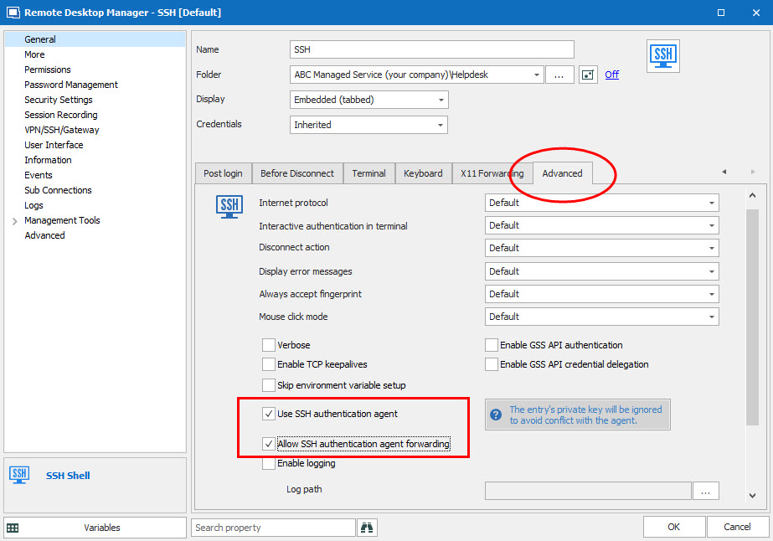Open the X11 Forwarding tab
773x541 pixels.
pos(492,173)
